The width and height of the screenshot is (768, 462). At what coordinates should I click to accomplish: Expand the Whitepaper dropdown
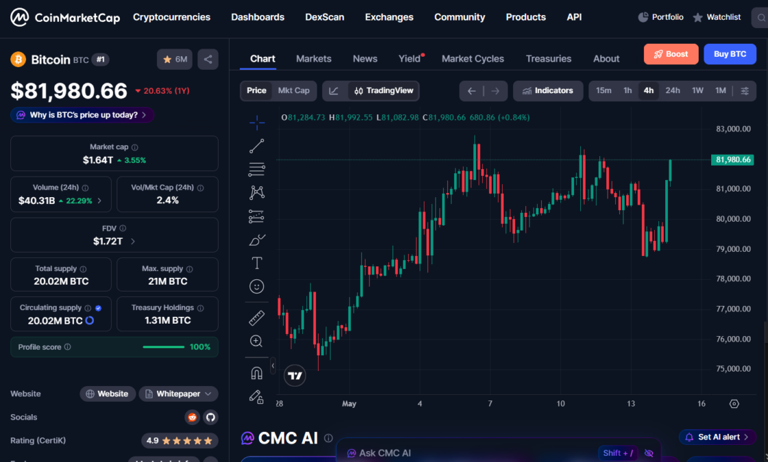tap(179, 394)
